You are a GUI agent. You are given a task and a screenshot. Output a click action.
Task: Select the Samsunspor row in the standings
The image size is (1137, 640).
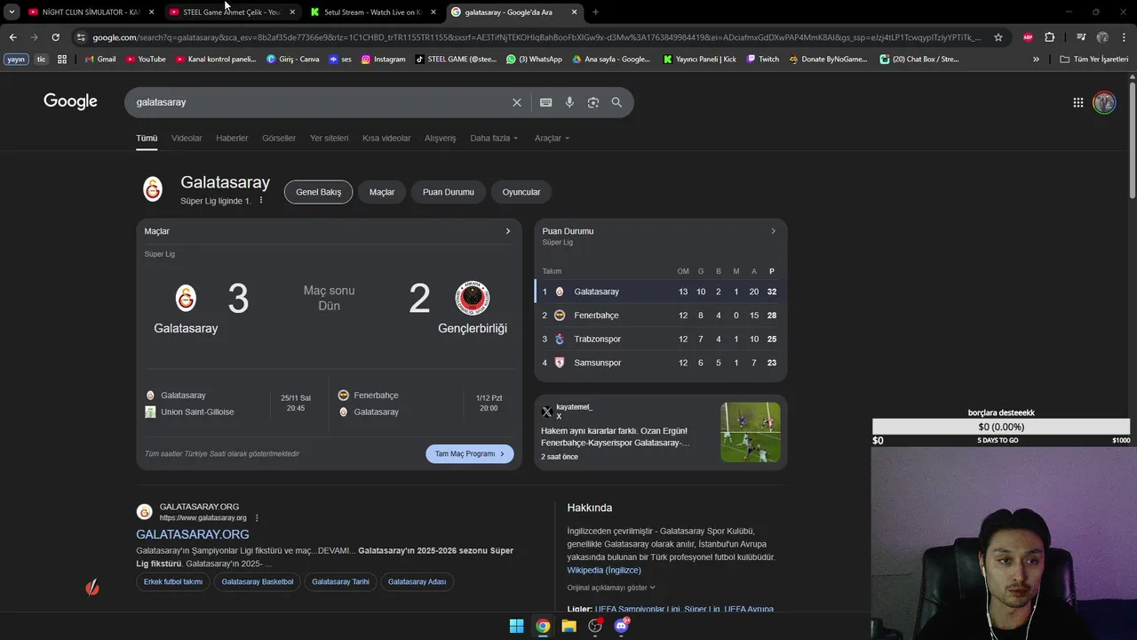click(660, 363)
